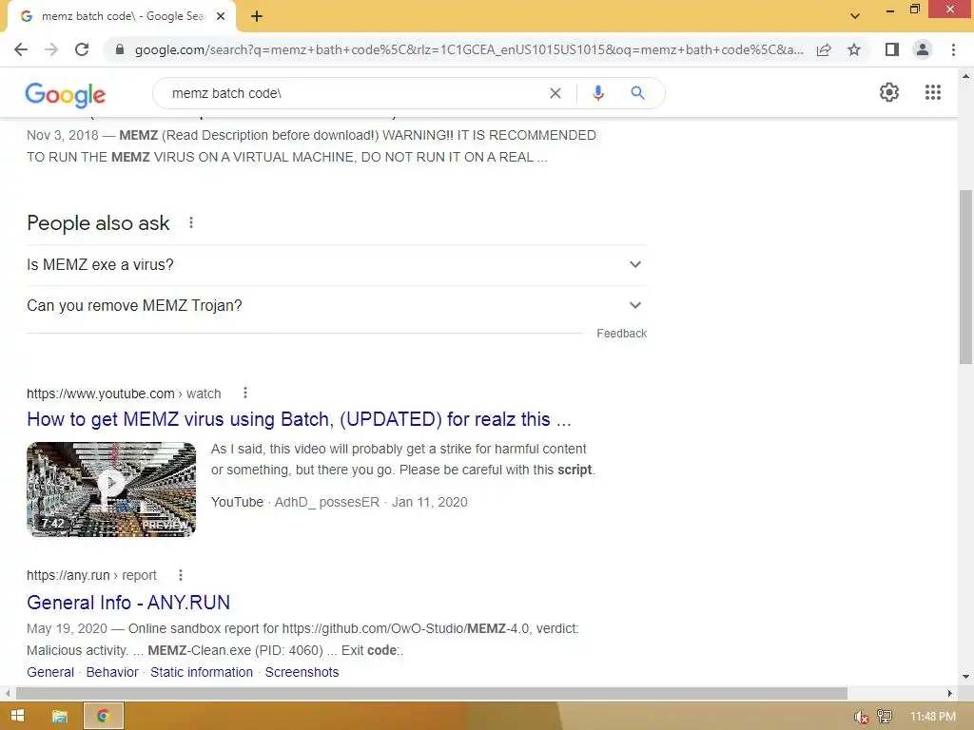Image resolution: width=974 pixels, height=730 pixels.
Task: Click the network tray icon
Action: [x=884, y=717]
